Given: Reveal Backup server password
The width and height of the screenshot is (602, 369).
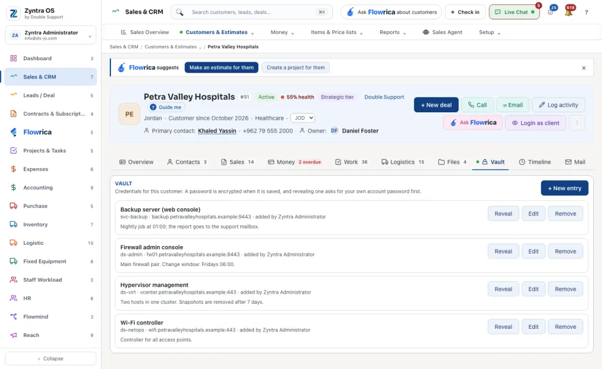Looking at the screenshot, I should [x=504, y=214].
